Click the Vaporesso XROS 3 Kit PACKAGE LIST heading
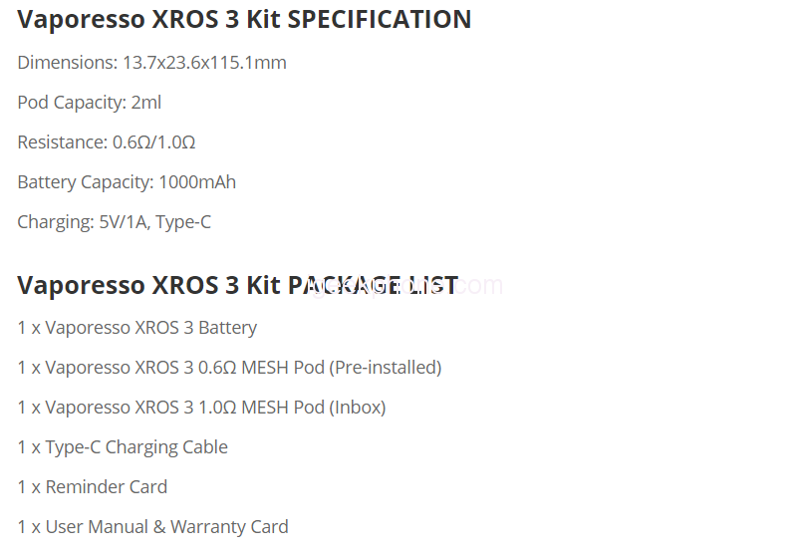This screenshot has height=558, width=796. (237, 286)
